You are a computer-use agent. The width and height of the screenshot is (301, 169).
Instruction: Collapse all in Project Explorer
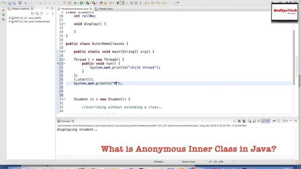click(x=32, y=14)
